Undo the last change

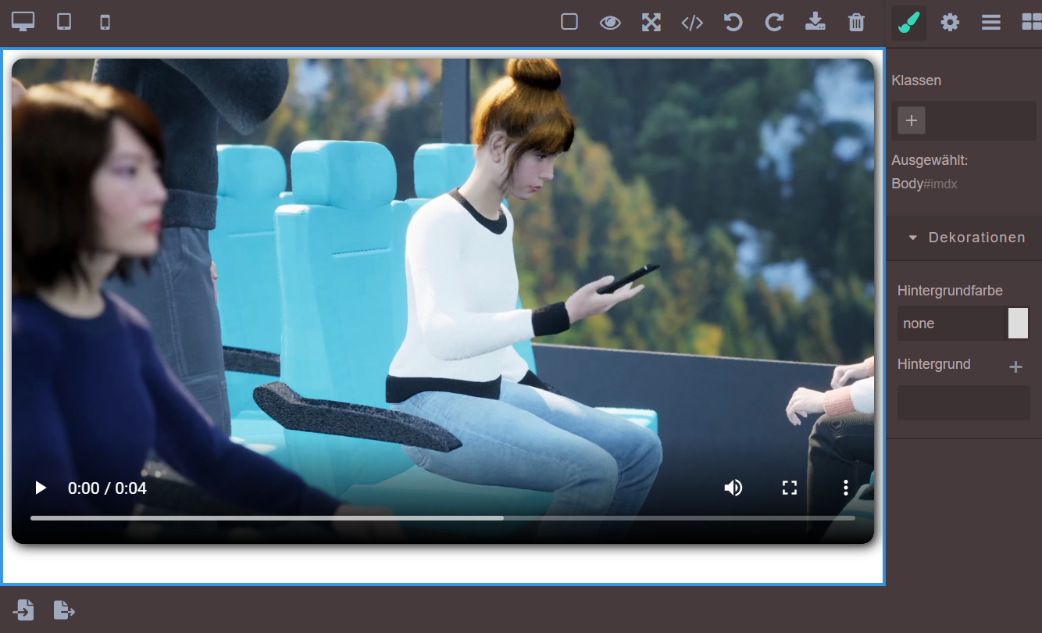[733, 22]
